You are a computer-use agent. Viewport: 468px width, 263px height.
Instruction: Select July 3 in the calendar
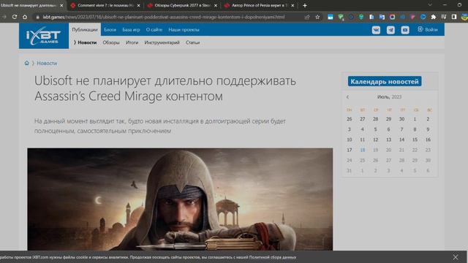click(x=350, y=129)
